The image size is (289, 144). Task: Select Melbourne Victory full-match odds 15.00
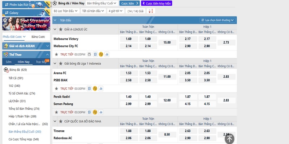click(x=167, y=42)
